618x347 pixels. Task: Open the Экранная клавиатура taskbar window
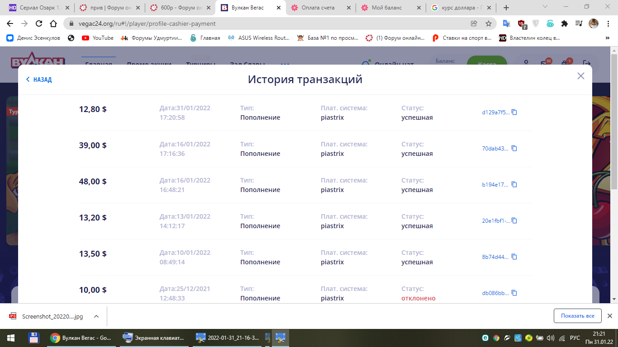click(154, 338)
